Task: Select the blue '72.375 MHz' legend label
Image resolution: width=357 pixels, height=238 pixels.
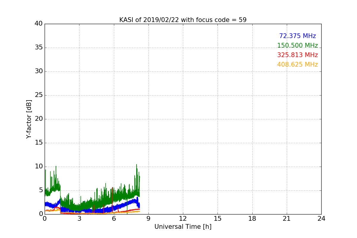Action: click(297, 36)
